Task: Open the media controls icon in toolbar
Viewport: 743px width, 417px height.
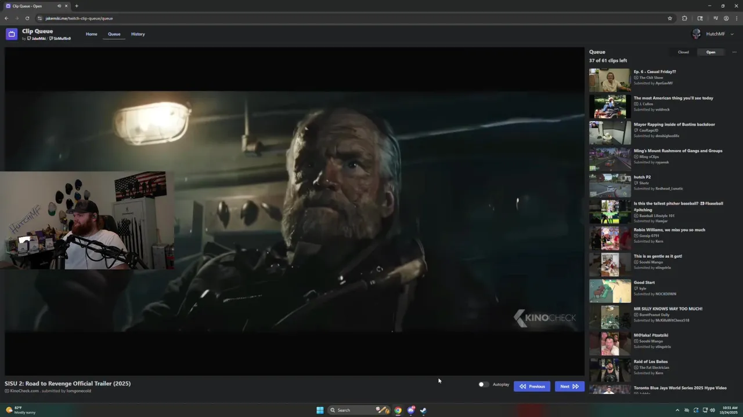Action: coord(716,18)
